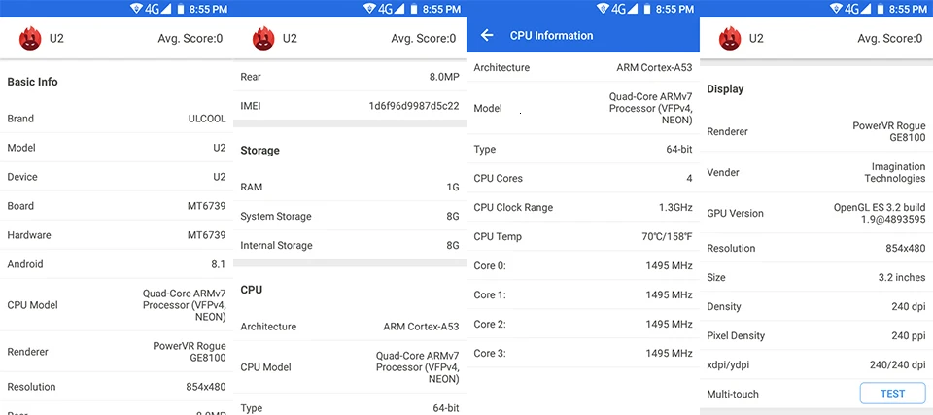Tap the CPU Clock Range row
Viewport: 933px width, 415px height.
click(x=583, y=207)
